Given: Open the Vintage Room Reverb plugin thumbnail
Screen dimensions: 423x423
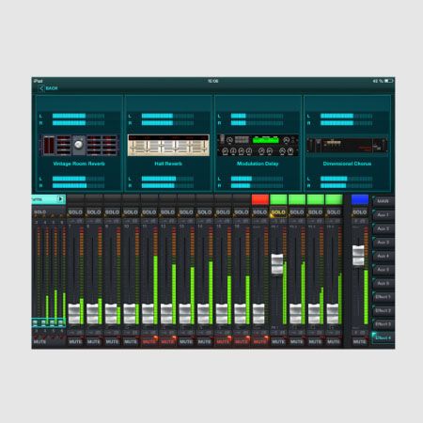Looking at the screenshot, I should coord(80,145).
